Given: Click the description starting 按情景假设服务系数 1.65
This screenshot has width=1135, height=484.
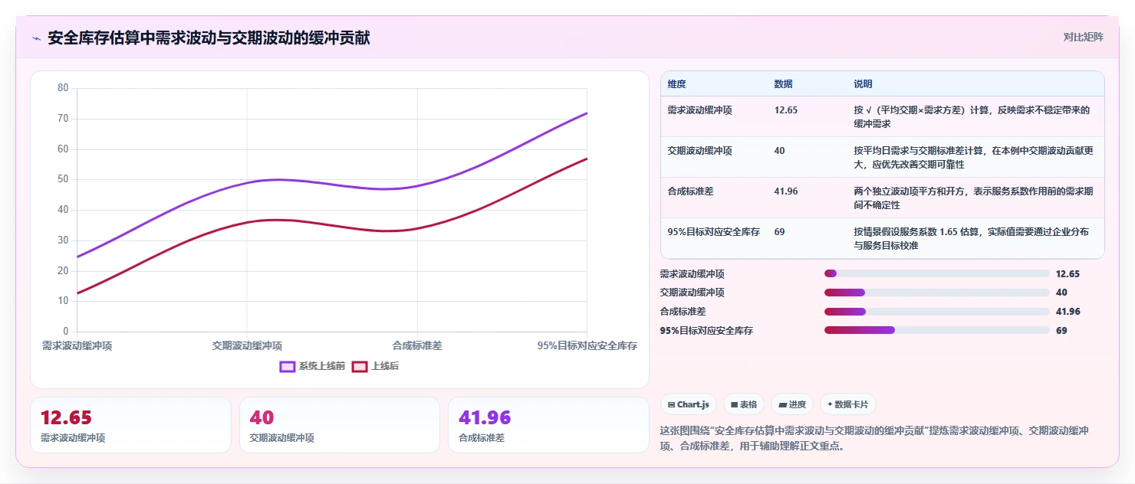Looking at the screenshot, I should pyautogui.click(x=971, y=239).
